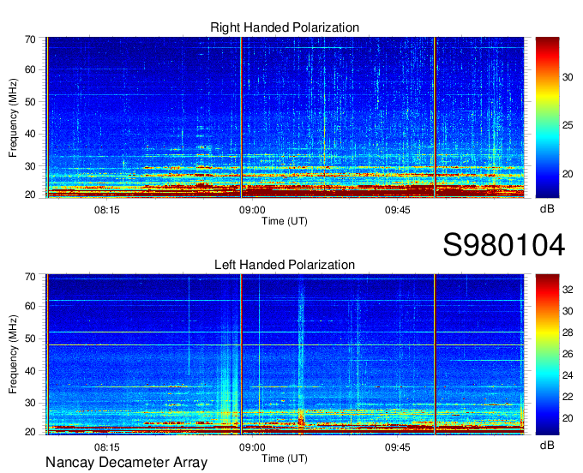The image size is (583, 473).
Task: Click the 30 frequency tick on Right Handed plot
Action: pos(30,166)
